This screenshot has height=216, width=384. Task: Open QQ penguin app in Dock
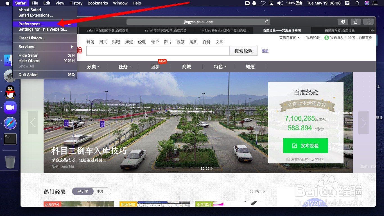coord(10,91)
